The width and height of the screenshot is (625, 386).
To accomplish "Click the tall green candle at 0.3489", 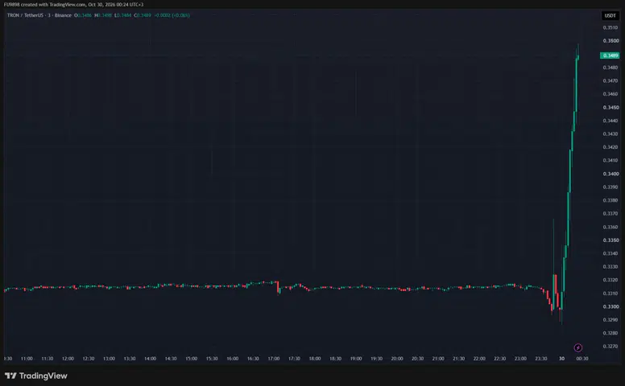I will click(577, 84).
